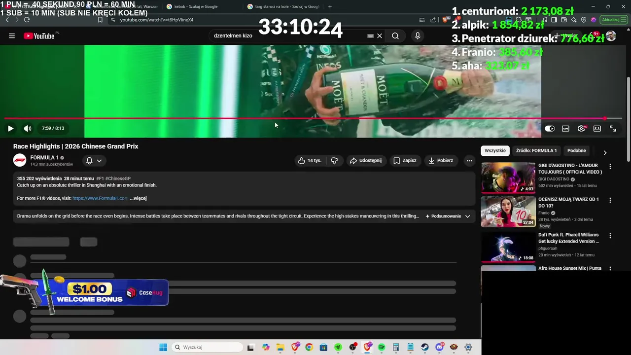Open the OCENISZ MOJĄ TWARZ video thumbnail
Image resolution: width=631 pixels, height=355 pixels.
(x=508, y=212)
